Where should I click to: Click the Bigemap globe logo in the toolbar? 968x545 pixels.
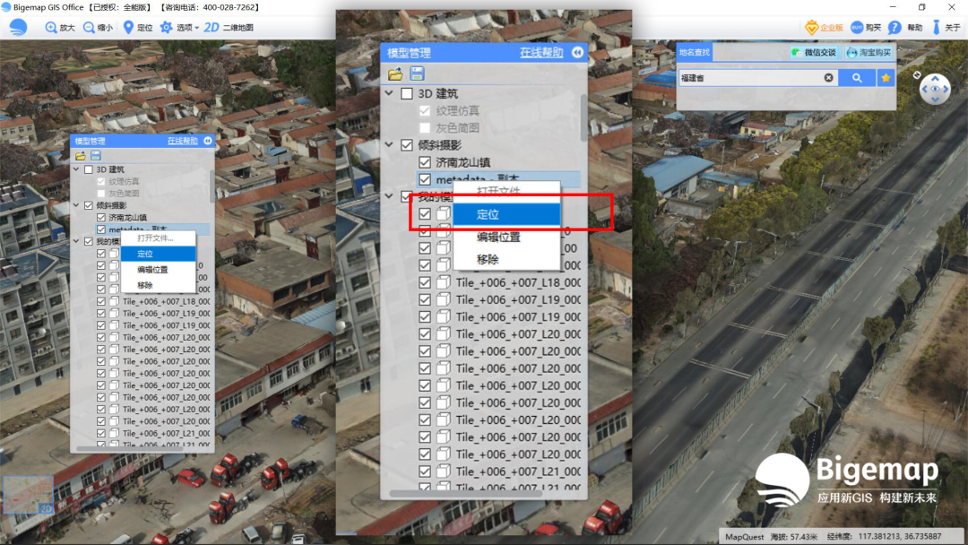click(18, 27)
